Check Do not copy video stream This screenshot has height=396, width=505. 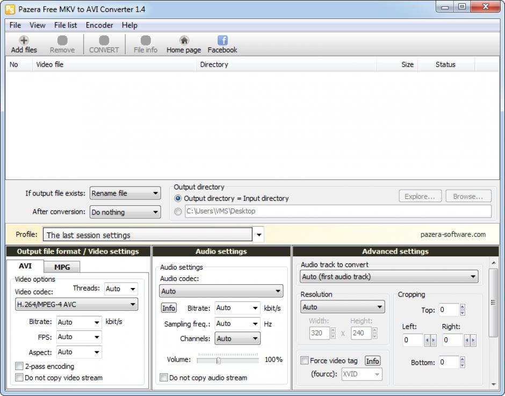19,378
